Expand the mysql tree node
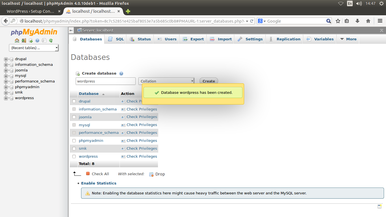386x217 pixels. [6, 76]
